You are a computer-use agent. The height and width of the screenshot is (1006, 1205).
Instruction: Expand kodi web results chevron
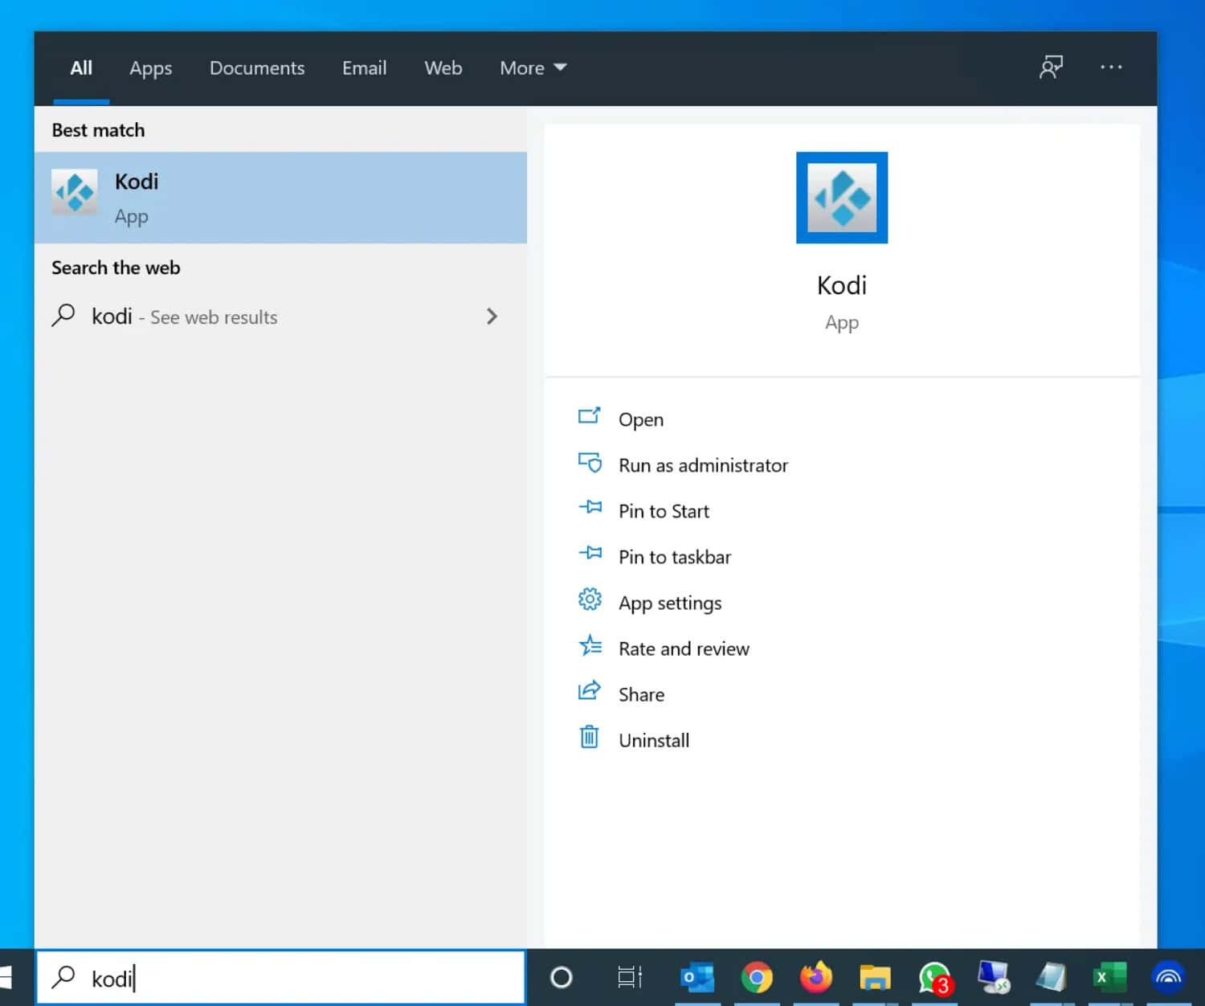click(x=492, y=317)
